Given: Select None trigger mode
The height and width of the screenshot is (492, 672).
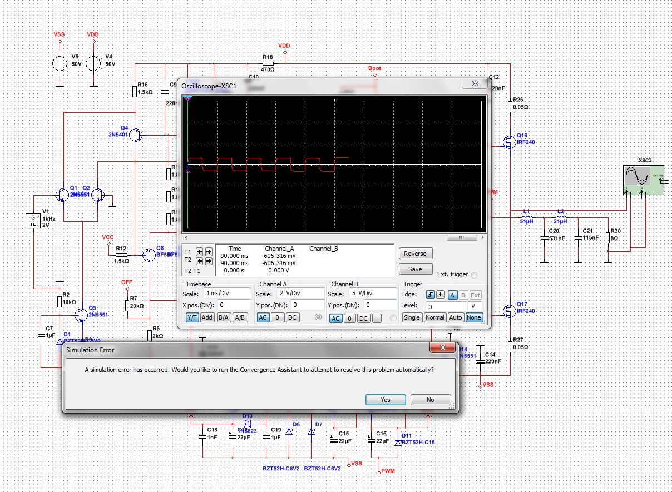Looking at the screenshot, I should tap(475, 317).
